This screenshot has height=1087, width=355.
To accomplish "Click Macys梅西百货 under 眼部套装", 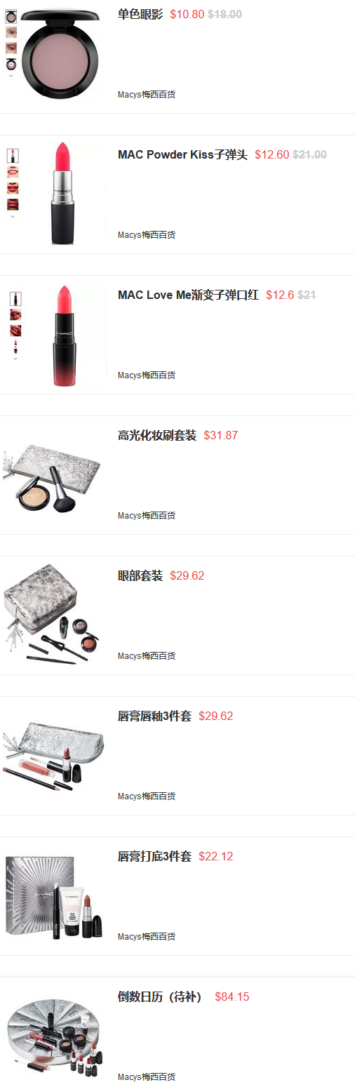I will click(147, 656).
